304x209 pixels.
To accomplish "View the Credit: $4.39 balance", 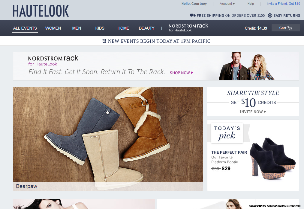I will tap(256, 28).
